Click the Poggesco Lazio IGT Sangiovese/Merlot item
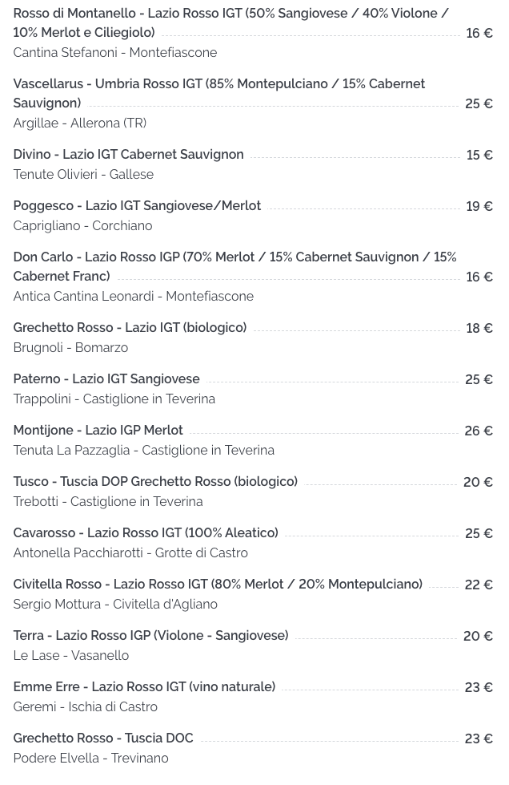The width and height of the screenshot is (509, 785). [x=137, y=206]
